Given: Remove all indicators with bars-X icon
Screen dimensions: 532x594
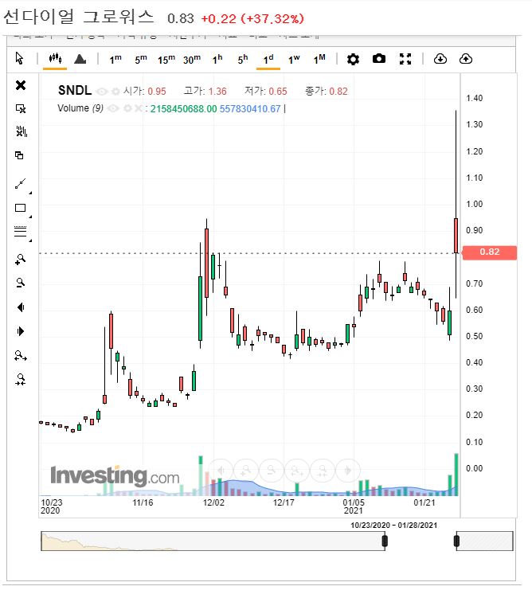Looking at the screenshot, I should click(x=22, y=131).
